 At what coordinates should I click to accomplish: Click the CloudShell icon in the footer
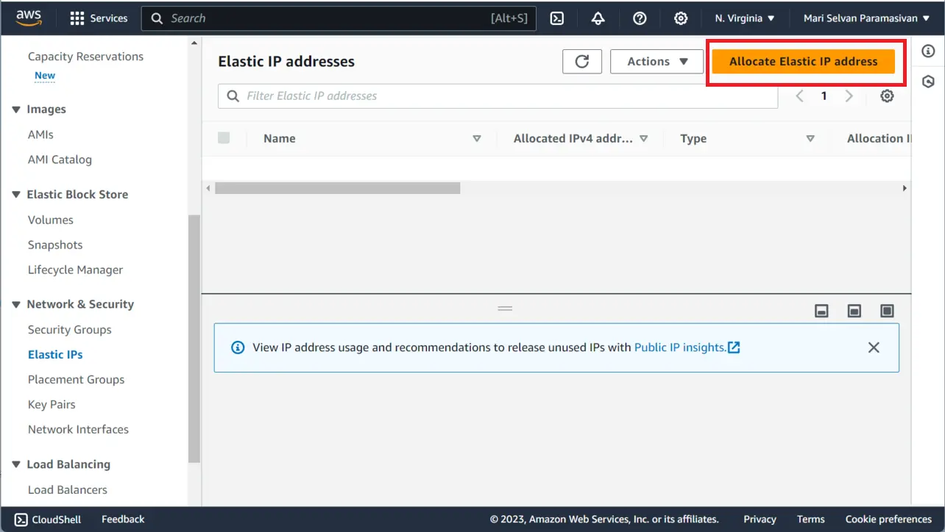pos(21,520)
